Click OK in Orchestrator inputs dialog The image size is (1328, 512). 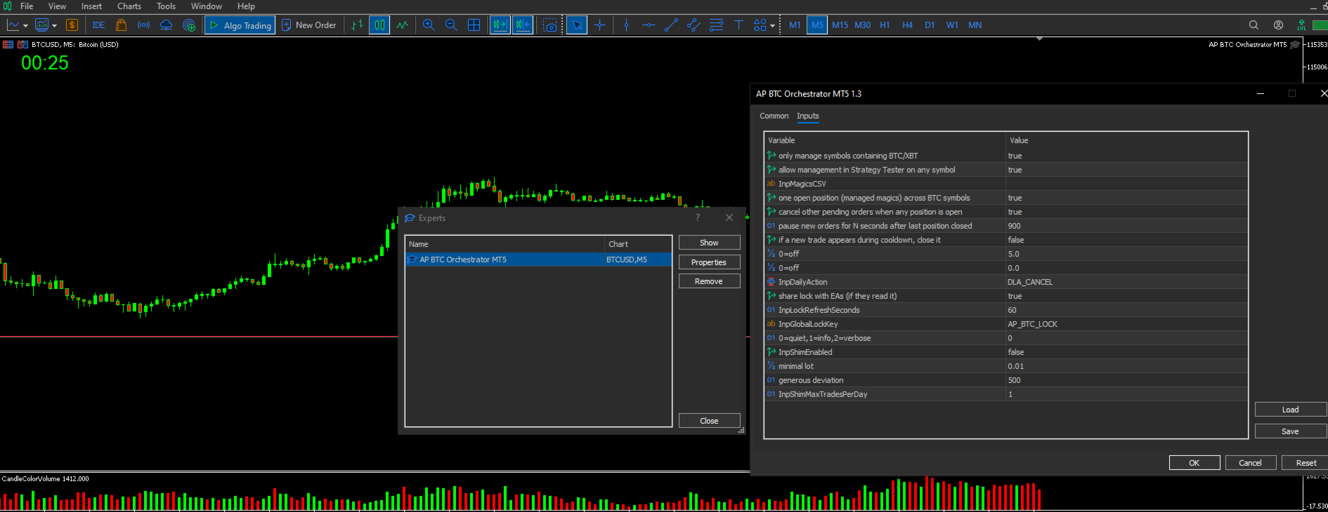[1194, 463]
